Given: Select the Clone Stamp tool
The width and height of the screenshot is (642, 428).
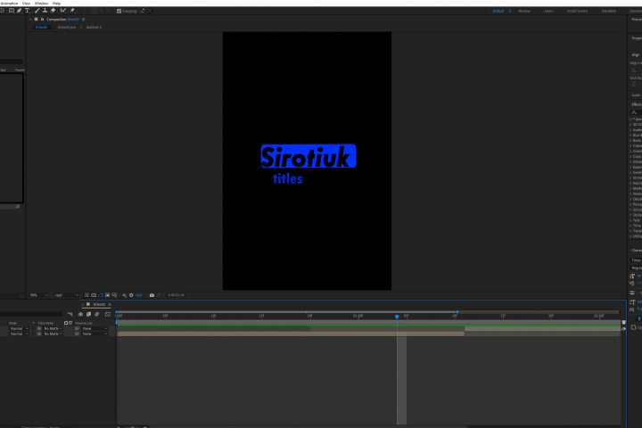Looking at the screenshot, I should pos(45,11).
